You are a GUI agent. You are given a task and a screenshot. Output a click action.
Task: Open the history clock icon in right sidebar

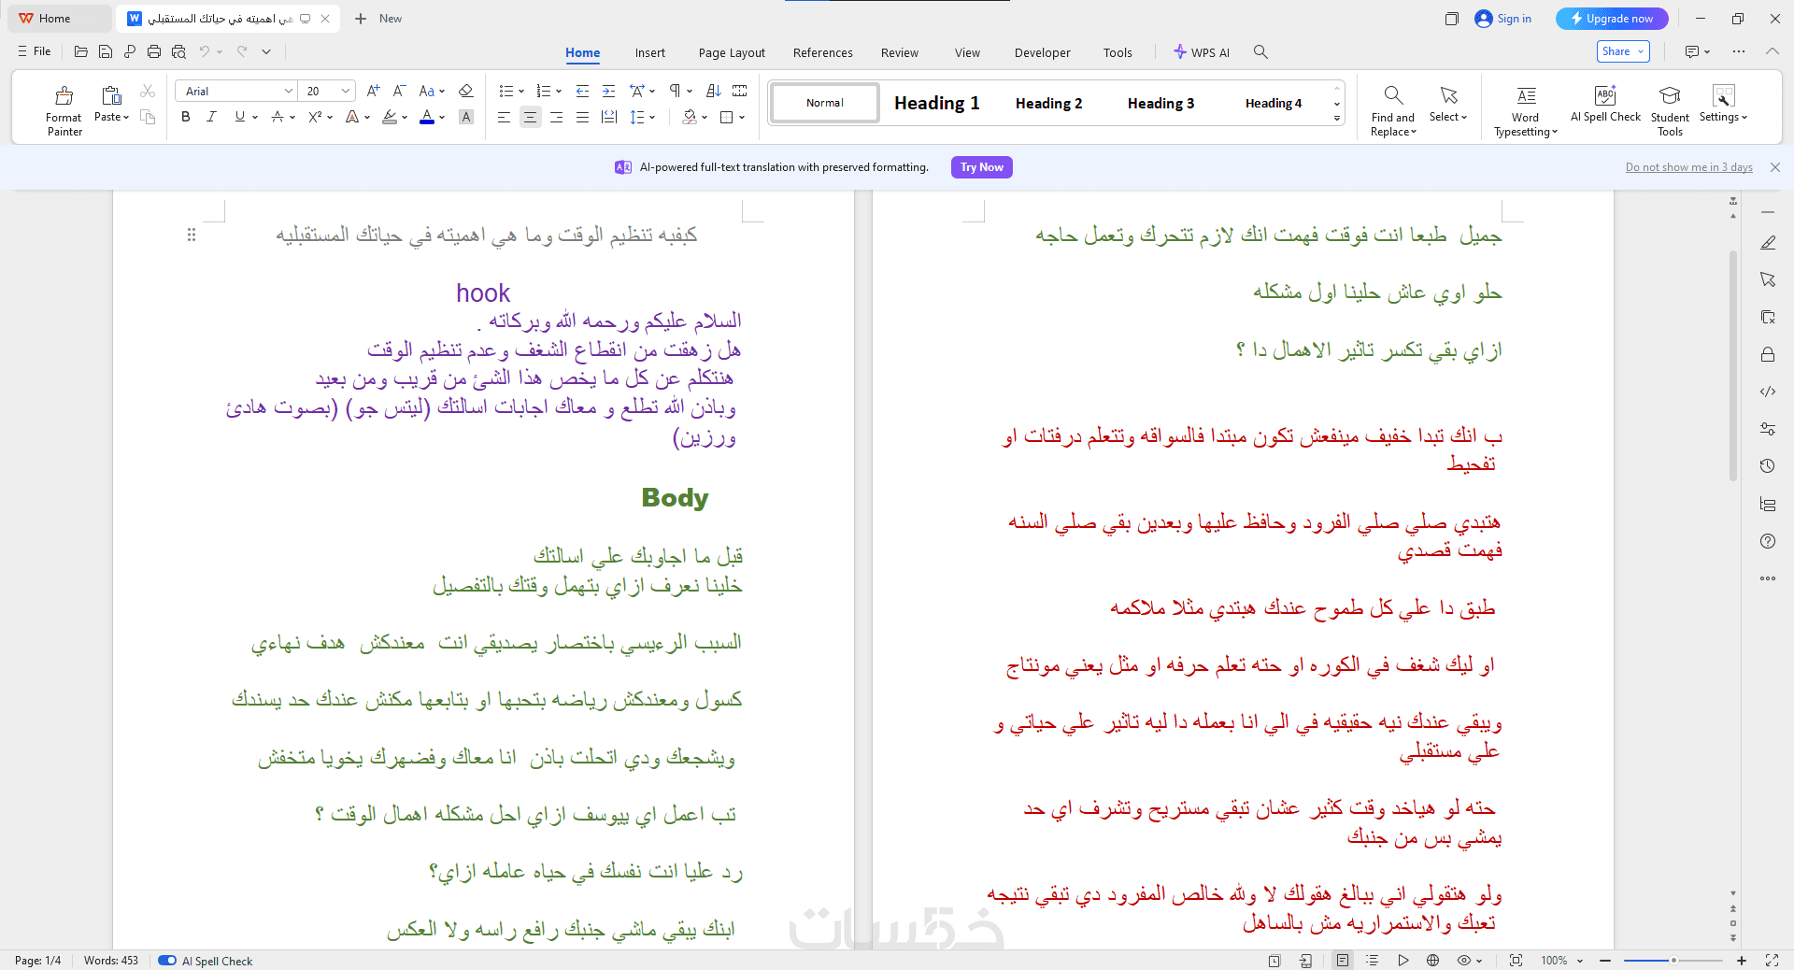point(1768,466)
